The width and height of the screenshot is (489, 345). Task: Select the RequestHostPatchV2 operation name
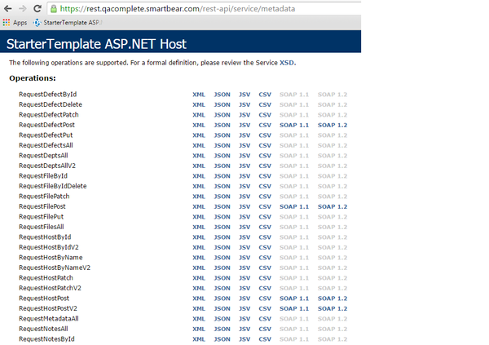[x=50, y=288]
